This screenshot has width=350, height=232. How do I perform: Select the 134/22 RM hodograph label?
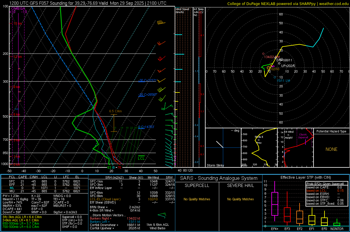click(272, 57)
